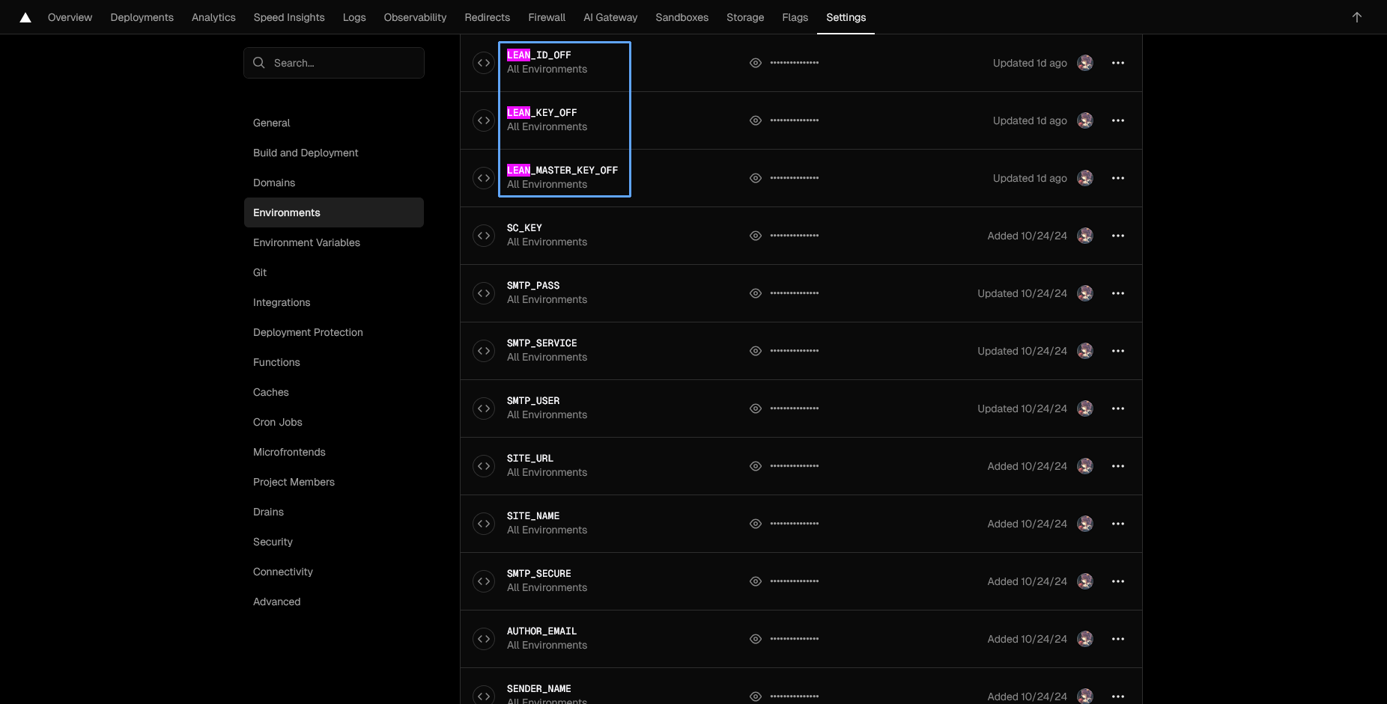The height and width of the screenshot is (704, 1387).
Task: Expand the ellipsis menu for LEAN_ID_OFF
Action: (1118, 63)
